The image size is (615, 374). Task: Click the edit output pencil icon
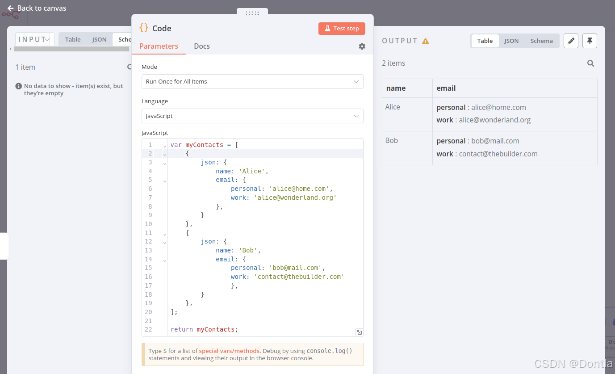click(571, 41)
